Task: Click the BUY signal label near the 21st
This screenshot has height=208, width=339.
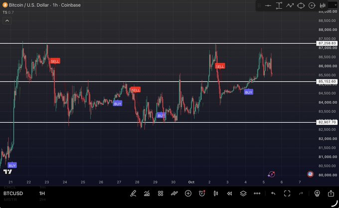Action: click(12, 166)
